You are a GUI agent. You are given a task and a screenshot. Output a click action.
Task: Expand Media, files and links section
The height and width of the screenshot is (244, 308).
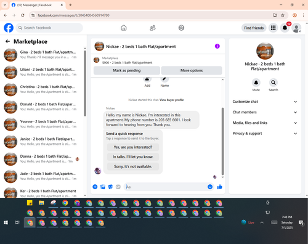click(x=265, y=123)
